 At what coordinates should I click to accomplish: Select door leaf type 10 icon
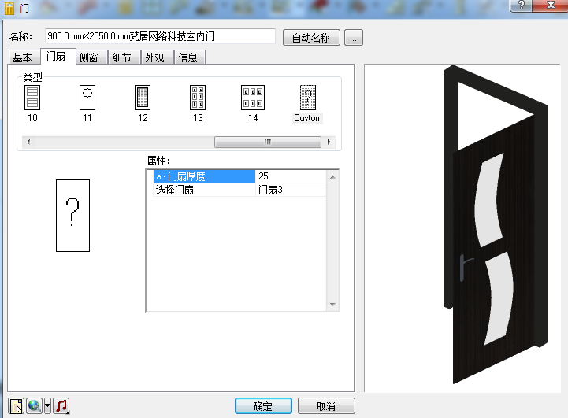click(x=32, y=98)
